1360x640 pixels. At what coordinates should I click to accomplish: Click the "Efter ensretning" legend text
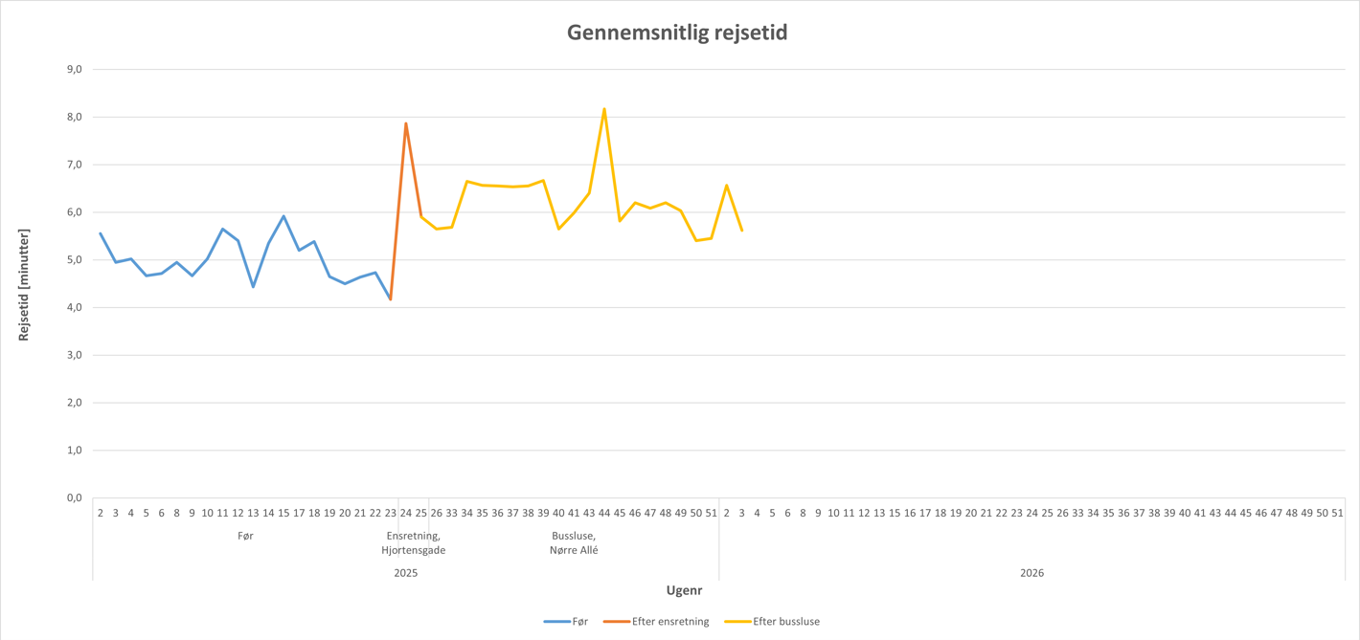tap(670, 622)
